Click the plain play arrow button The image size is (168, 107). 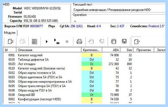click(x=46, y=42)
